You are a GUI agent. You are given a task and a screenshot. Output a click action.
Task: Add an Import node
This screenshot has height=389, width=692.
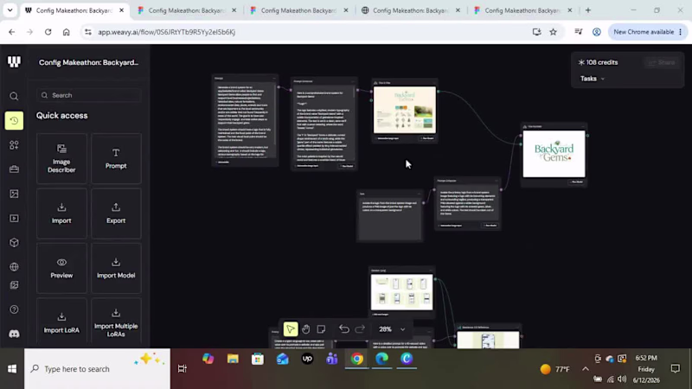61,214
